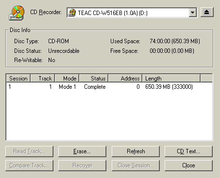
Task: Open the CD Text... dialog
Action: [x=188, y=151]
